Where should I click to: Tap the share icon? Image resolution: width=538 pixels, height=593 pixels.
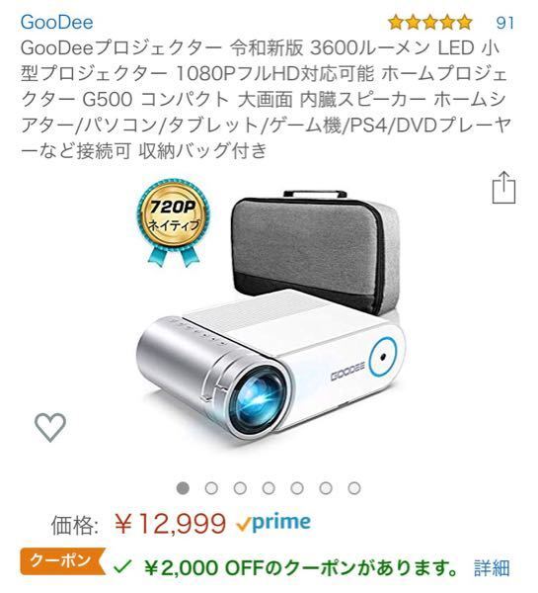pos(504,188)
